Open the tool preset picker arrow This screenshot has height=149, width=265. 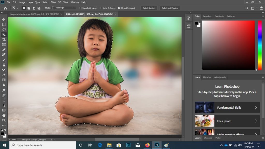coord(18,8)
